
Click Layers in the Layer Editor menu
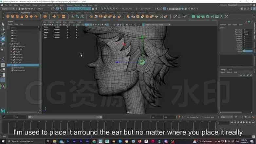click(223, 72)
